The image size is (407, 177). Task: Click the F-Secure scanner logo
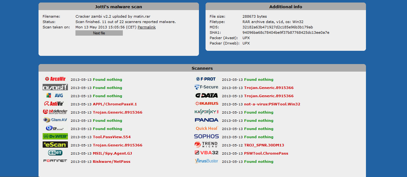click(x=206, y=87)
